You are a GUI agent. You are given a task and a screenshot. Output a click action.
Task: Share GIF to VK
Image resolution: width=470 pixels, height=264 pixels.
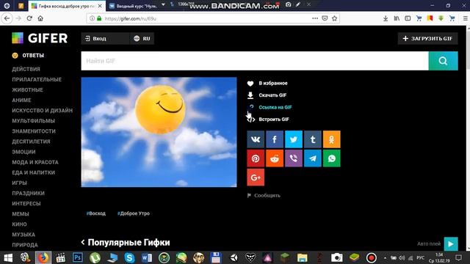[256, 139]
